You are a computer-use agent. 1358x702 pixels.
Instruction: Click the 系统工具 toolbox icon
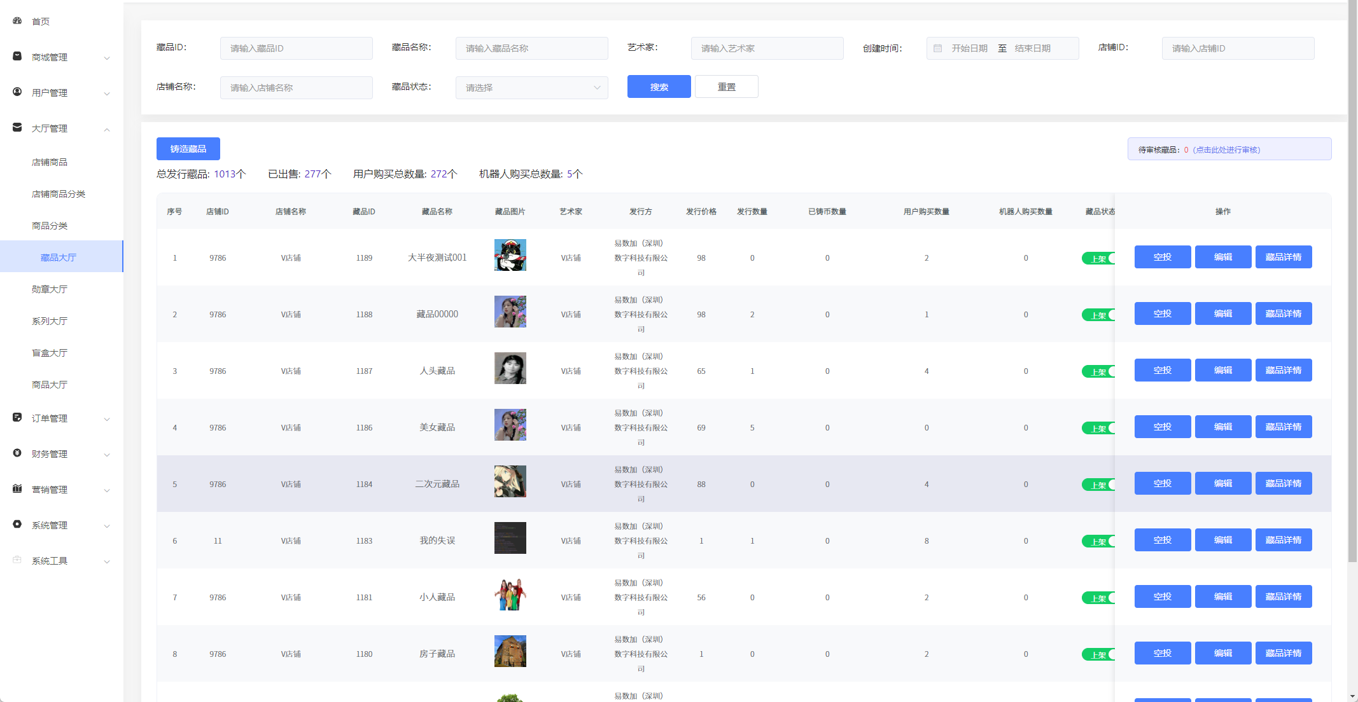(x=17, y=560)
